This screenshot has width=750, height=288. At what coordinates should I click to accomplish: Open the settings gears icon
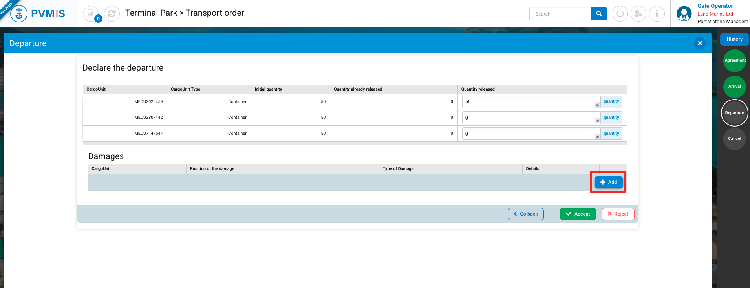[x=638, y=14]
